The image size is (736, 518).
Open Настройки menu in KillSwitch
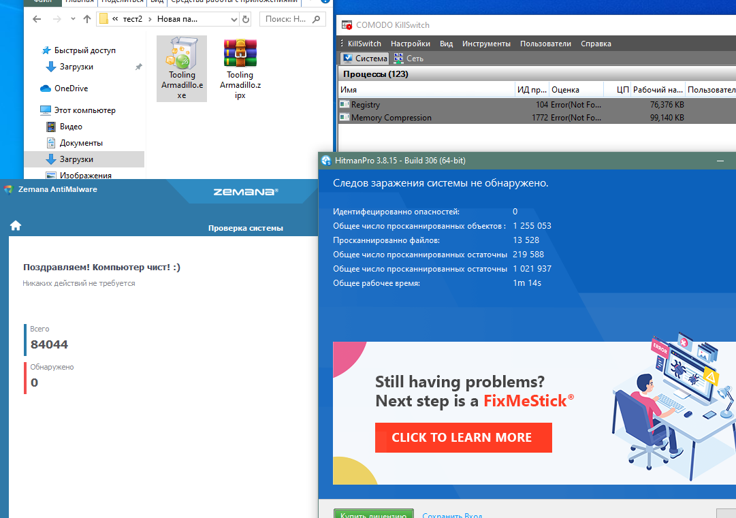411,44
